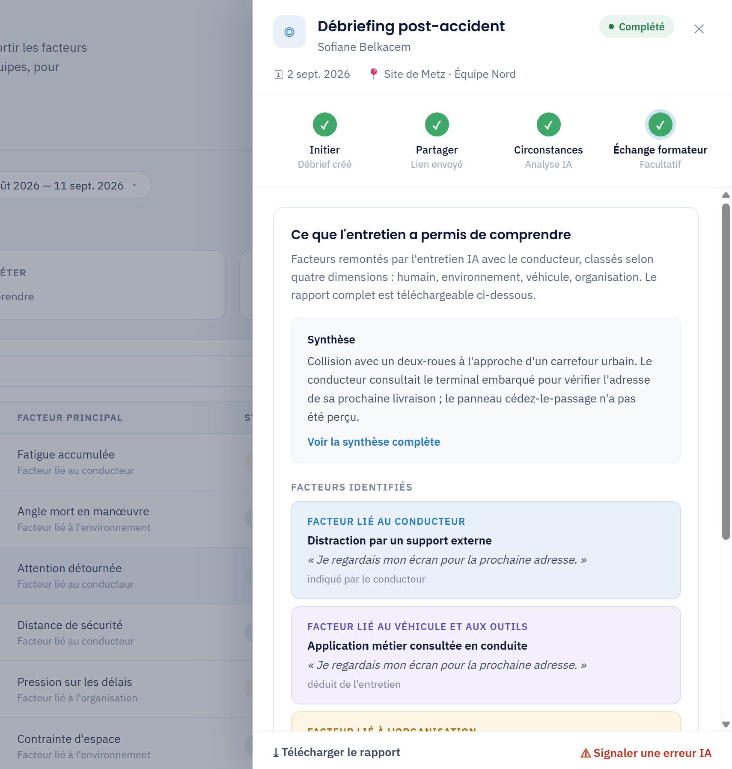Click the scrollbar up arrow in the panel
Image resolution: width=732 pixels, height=769 pixels.
pyautogui.click(x=726, y=195)
